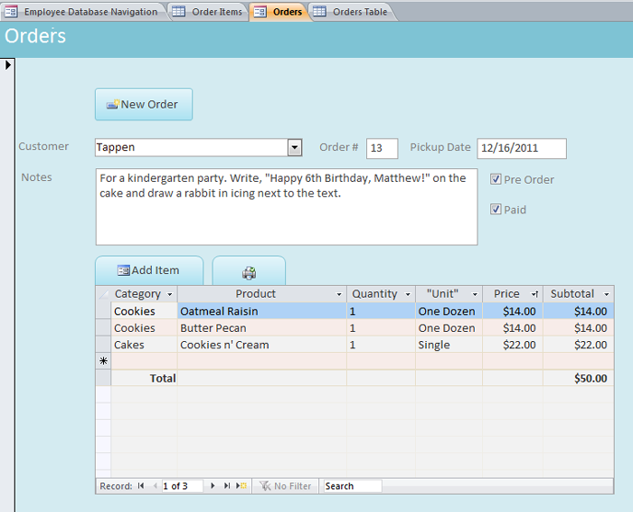Open the Subtotal column dropdown arrow
The width and height of the screenshot is (633, 512).
coord(606,294)
